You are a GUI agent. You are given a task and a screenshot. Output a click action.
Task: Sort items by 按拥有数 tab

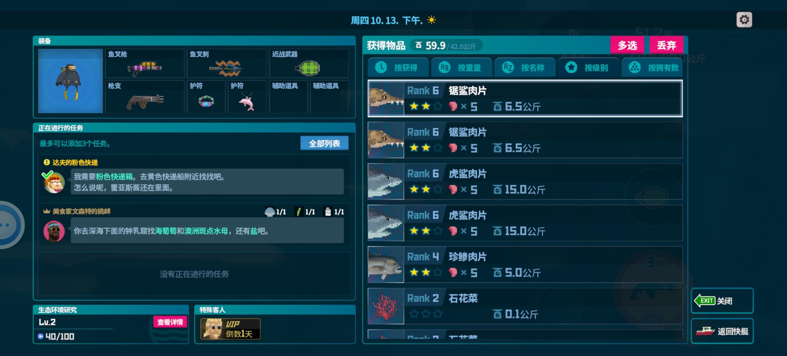pyautogui.click(x=652, y=67)
